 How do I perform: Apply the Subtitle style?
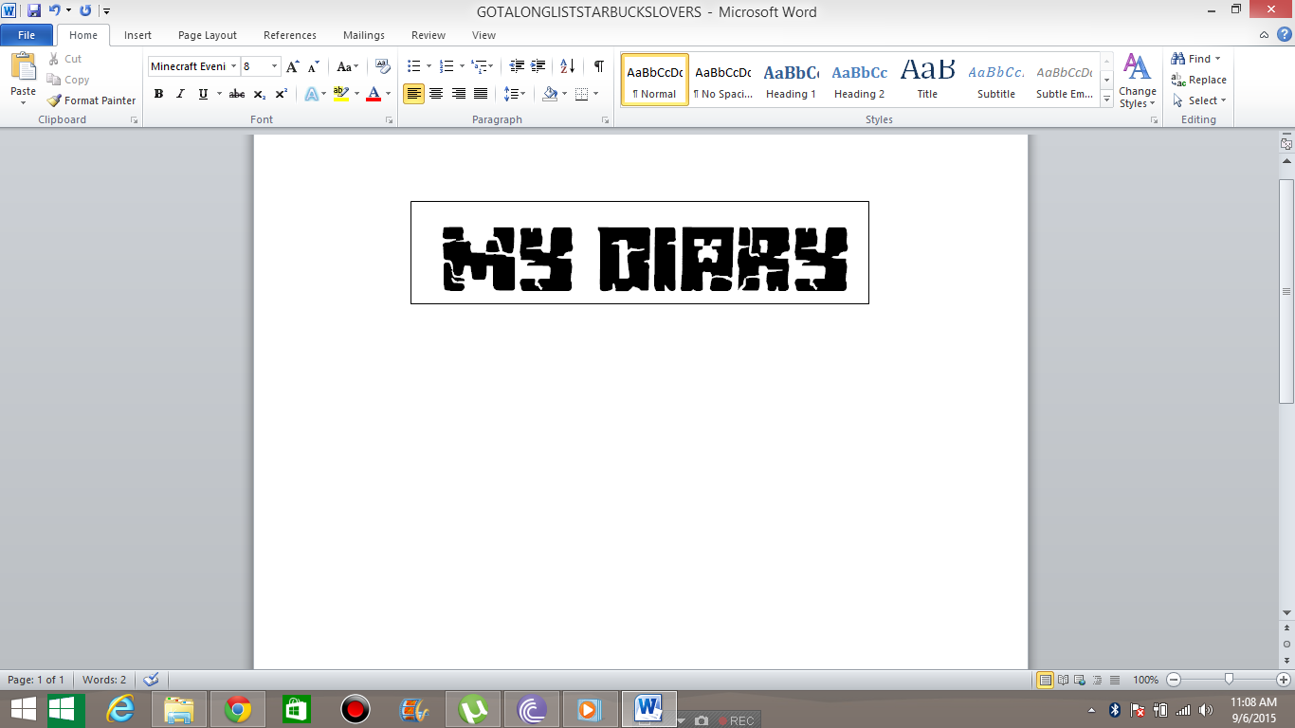pyautogui.click(x=996, y=80)
